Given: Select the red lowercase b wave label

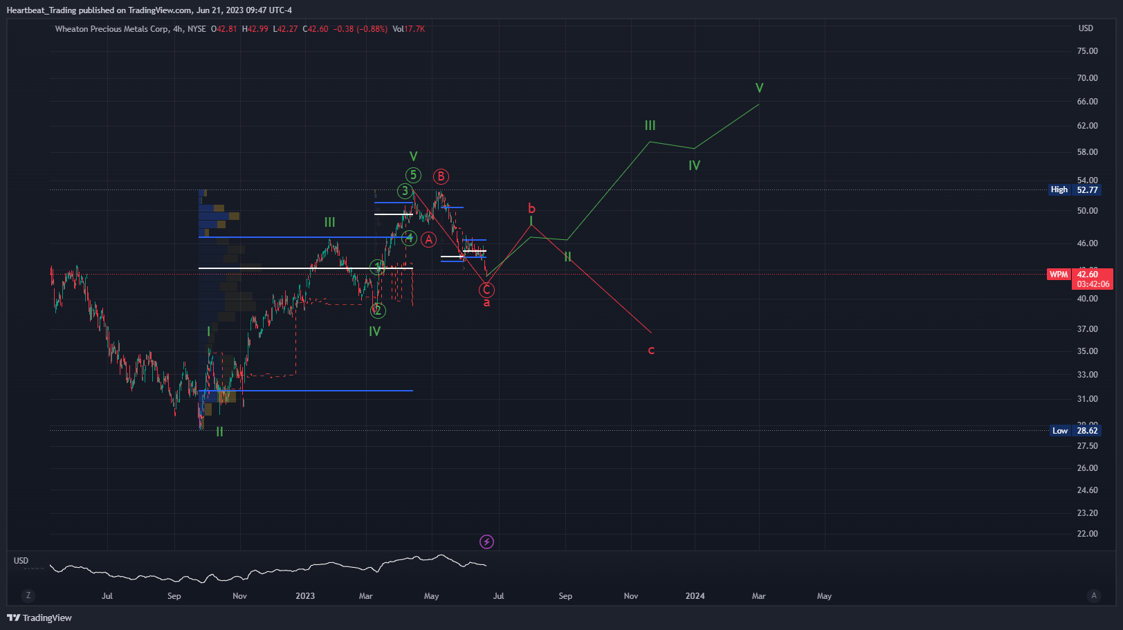Looking at the screenshot, I should click(x=531, y=208).
